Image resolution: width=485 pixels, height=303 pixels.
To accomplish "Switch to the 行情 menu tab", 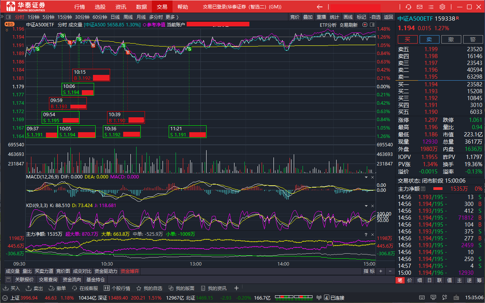I will click(x=80, y=7).
